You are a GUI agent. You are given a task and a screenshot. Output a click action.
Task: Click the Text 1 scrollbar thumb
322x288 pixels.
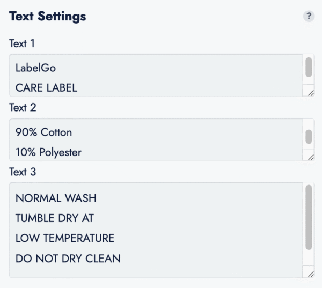coord(309,67)
